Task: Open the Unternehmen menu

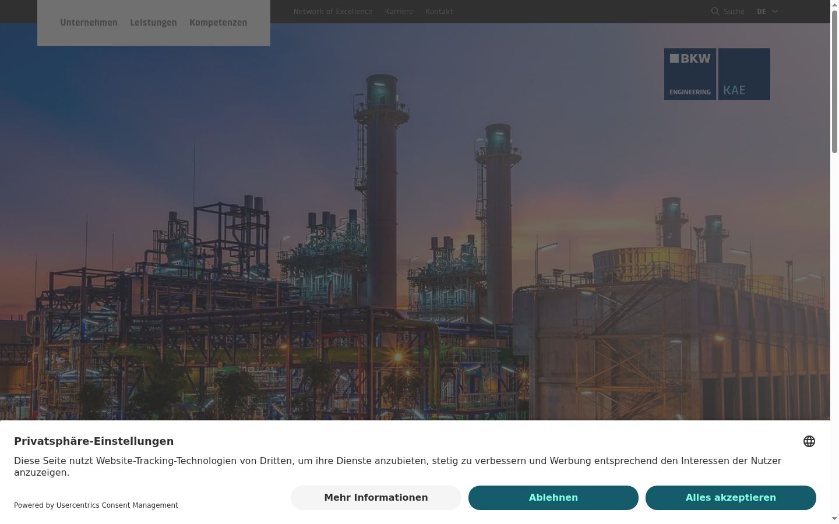Action: 89,23
